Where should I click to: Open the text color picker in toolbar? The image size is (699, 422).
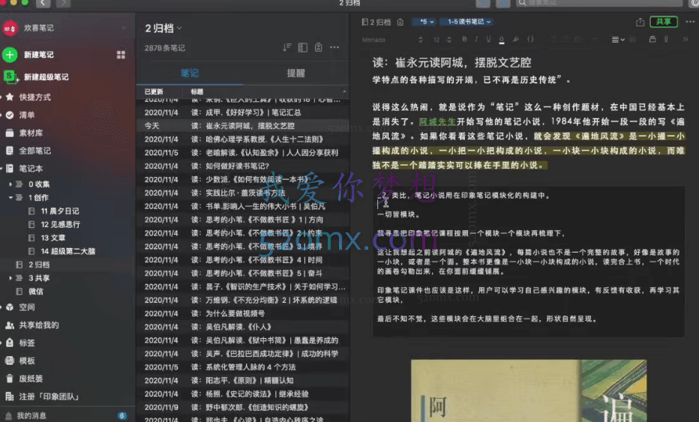pyautogui.click(x=502, y=40)
